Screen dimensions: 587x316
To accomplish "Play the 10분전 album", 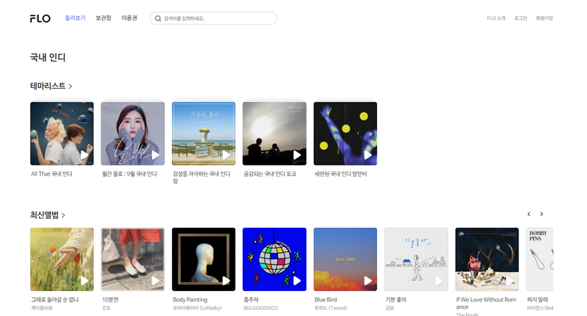I will [x=155, y=281].
